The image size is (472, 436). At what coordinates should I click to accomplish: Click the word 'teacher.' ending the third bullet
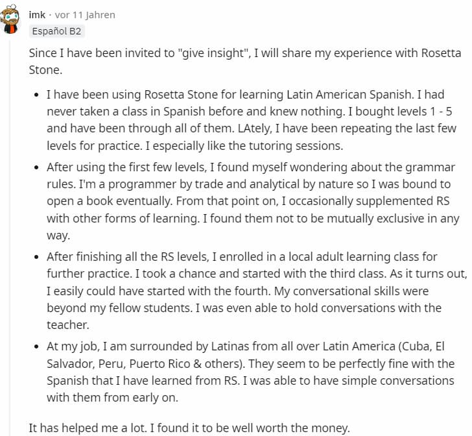click(68, 325)
